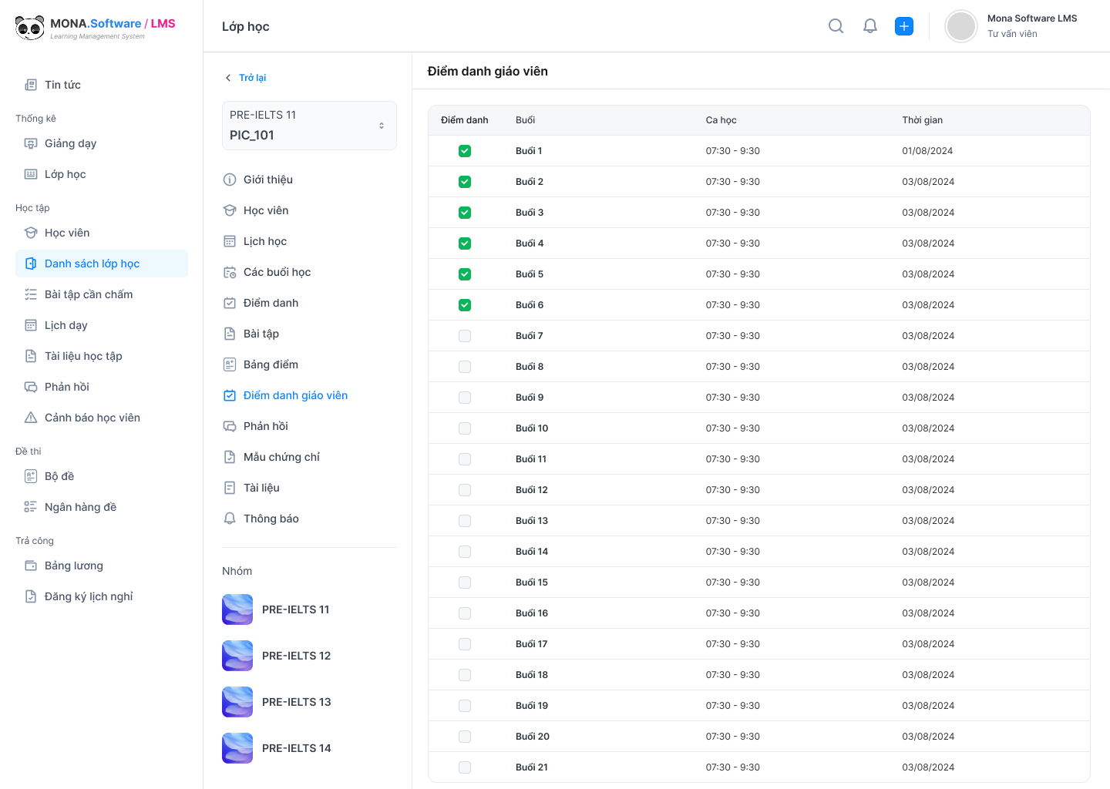Uncheck attendance for Buổi 1

pyautogui.click(x=465, y=151)
